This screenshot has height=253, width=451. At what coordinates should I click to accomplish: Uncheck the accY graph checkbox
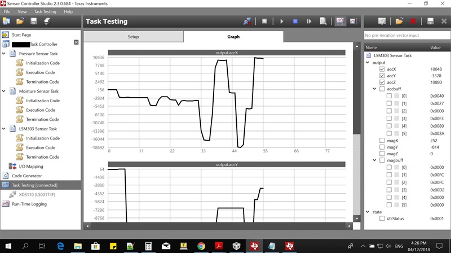(x=382, y=76)
